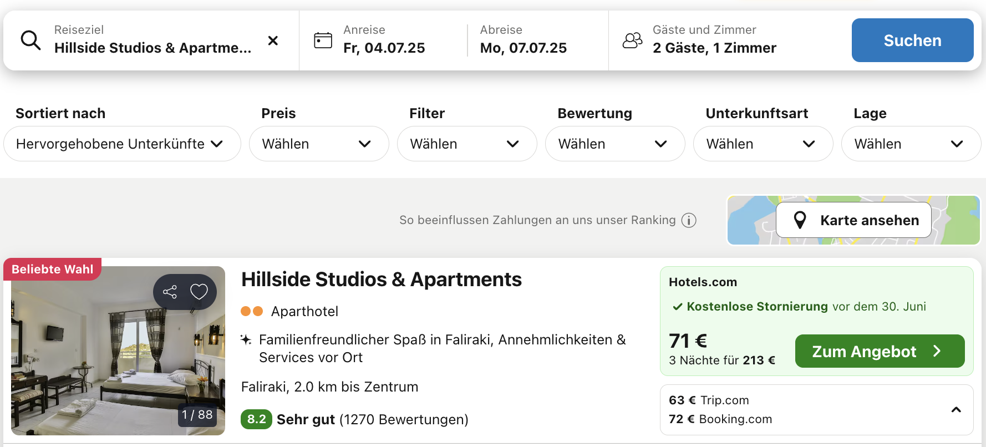This screenshot has width=986, height=447.
Task: Click '3 Nächte für 213 €' text
Action: pyautogui.click(x=722, y=360)
